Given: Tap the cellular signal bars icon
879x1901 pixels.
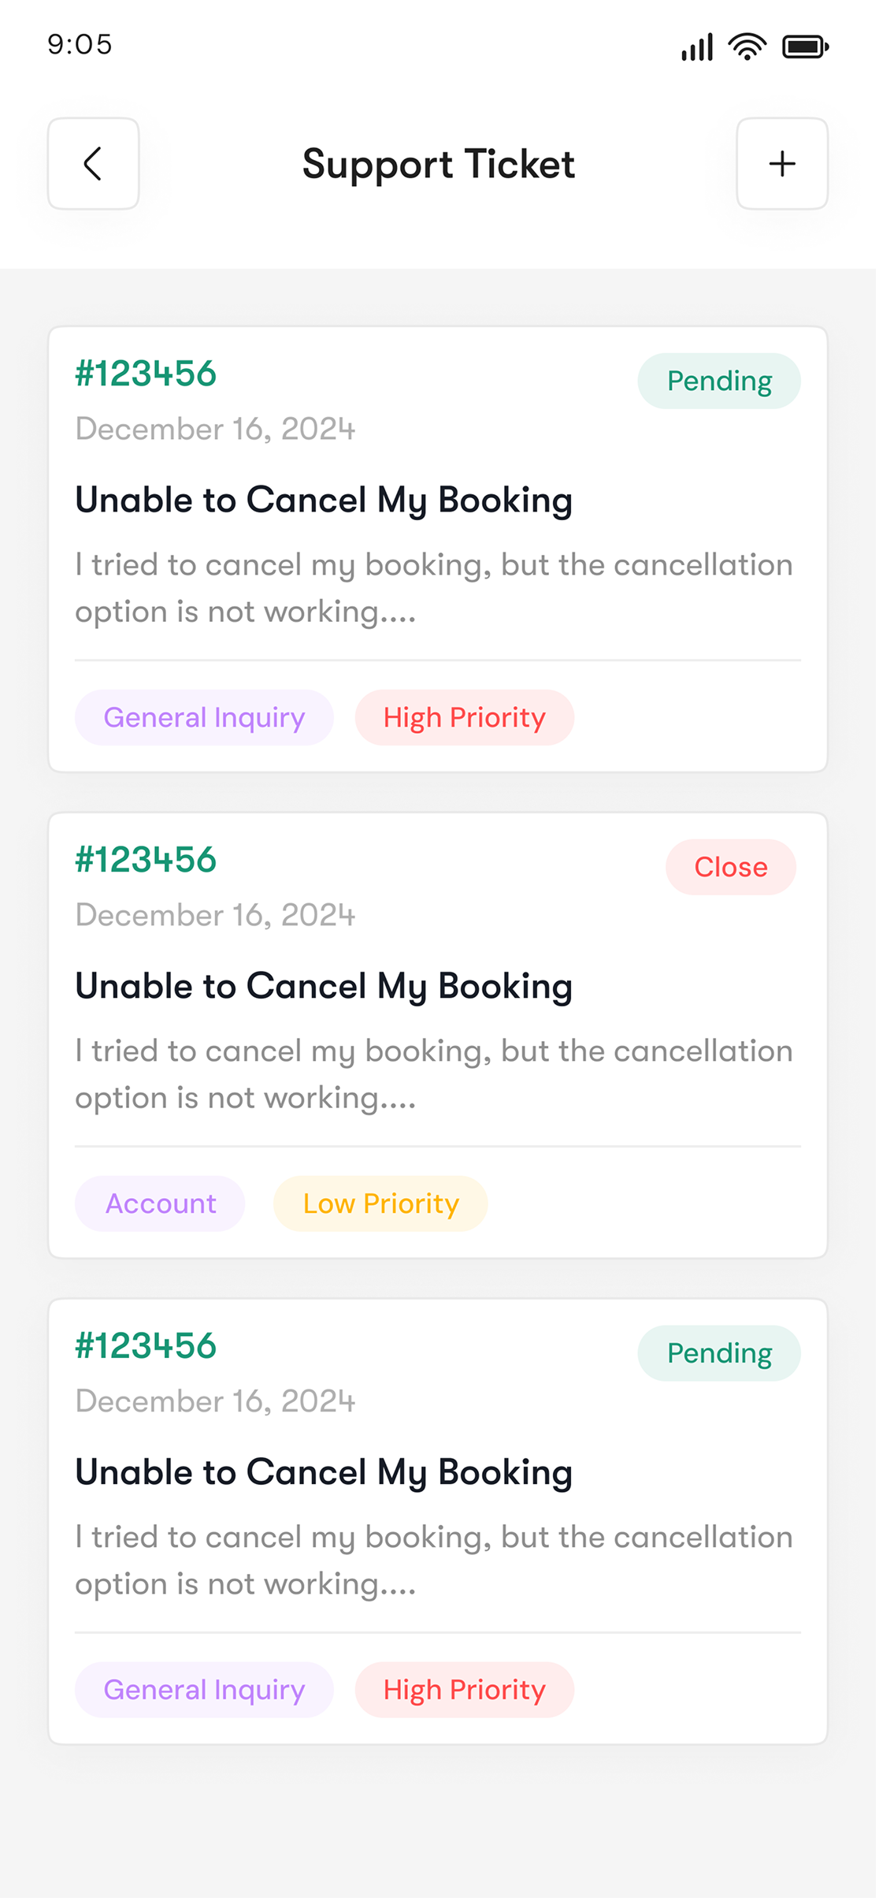Looking at the screenshot, I should 697,47.
